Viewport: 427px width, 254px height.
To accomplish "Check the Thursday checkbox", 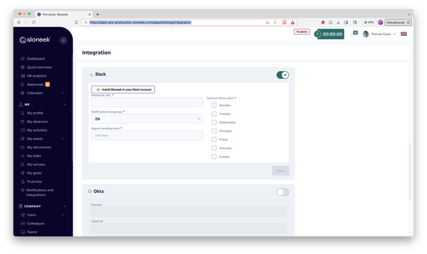I will (214, 131).
